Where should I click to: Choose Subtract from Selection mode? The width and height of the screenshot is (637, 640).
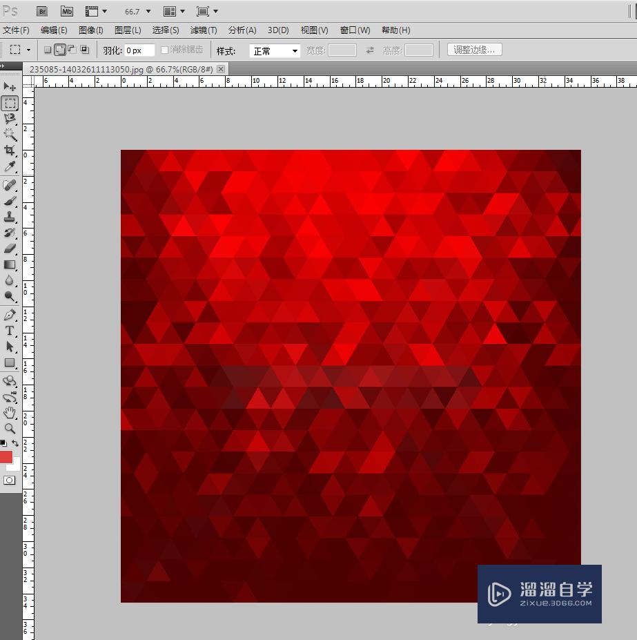coord(72,50)
